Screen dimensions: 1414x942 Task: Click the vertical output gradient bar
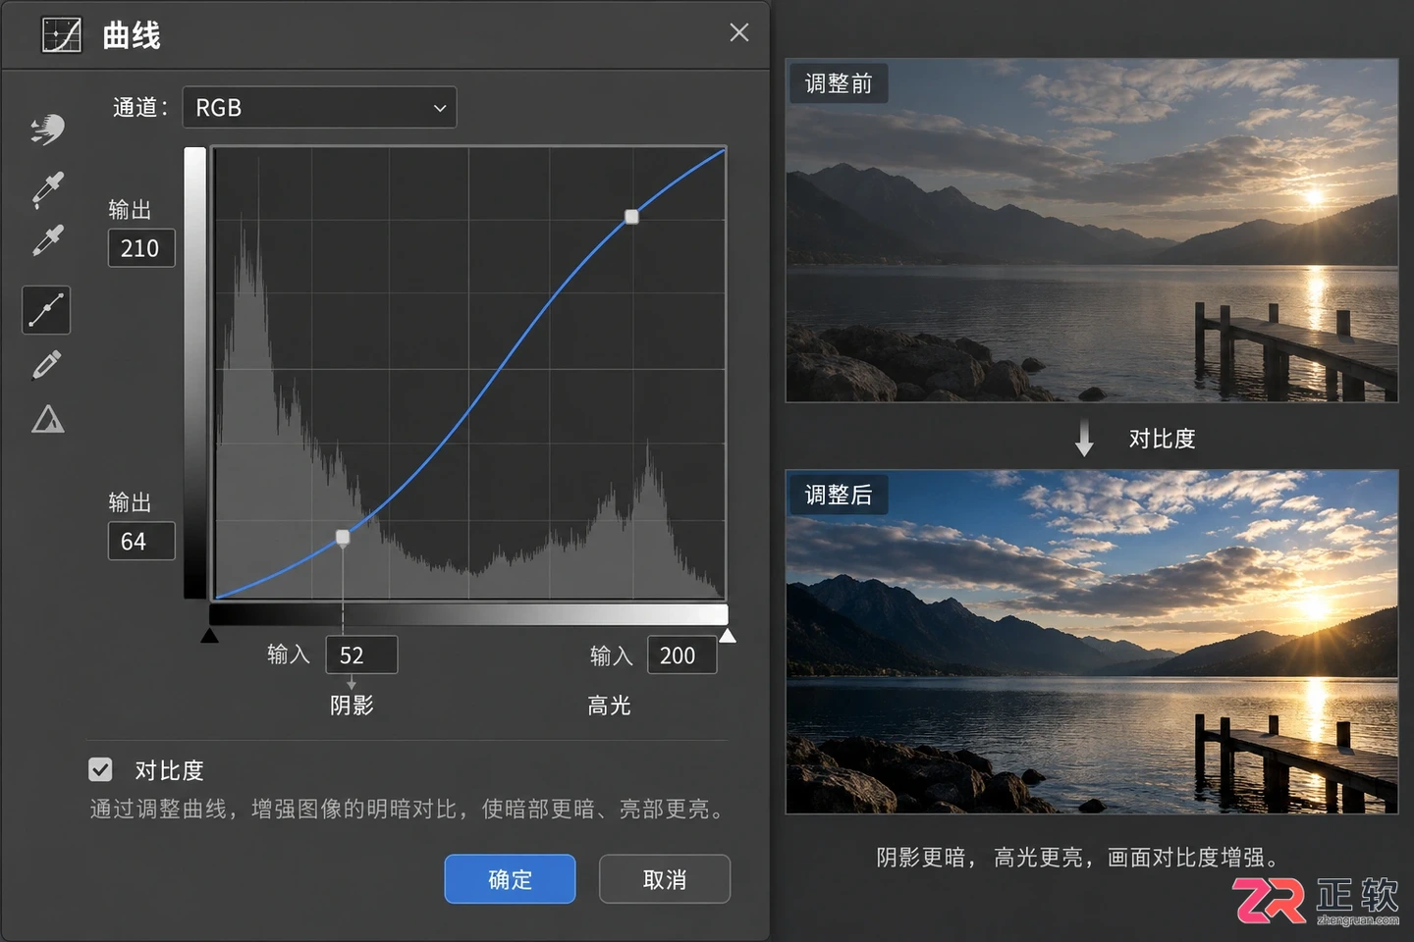pyautogui.click(x=194, y=373)
